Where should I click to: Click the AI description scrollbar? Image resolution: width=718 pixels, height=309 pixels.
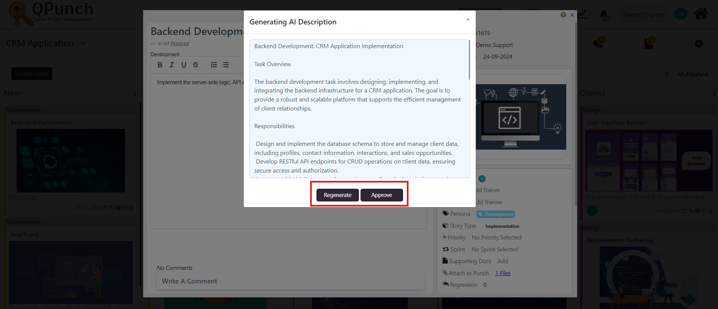pyautogui.click(x=469, y=60)
